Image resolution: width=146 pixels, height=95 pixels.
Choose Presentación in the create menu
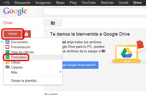33,47
